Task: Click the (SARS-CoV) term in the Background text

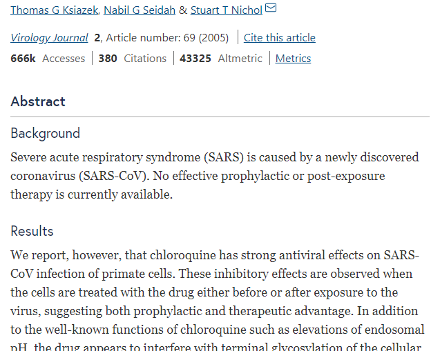Action: click(x=113, y=177)
